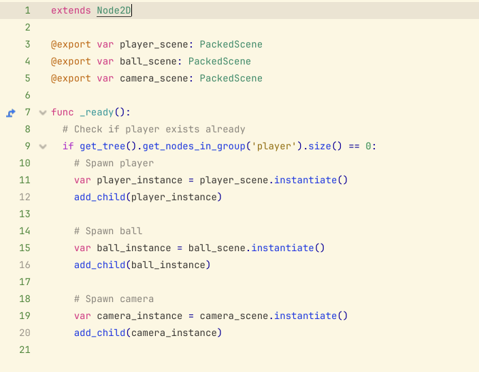Collapse the _ready function fold chevron

[43, 113]
